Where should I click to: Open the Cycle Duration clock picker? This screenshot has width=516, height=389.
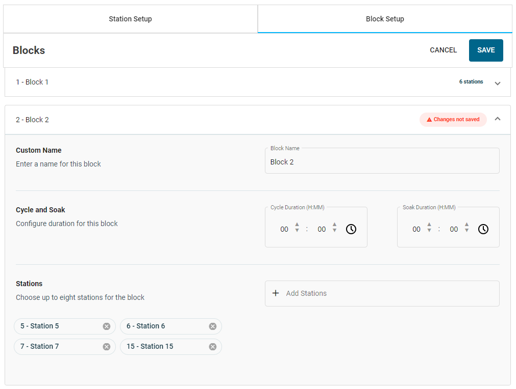tap(351, 229)
